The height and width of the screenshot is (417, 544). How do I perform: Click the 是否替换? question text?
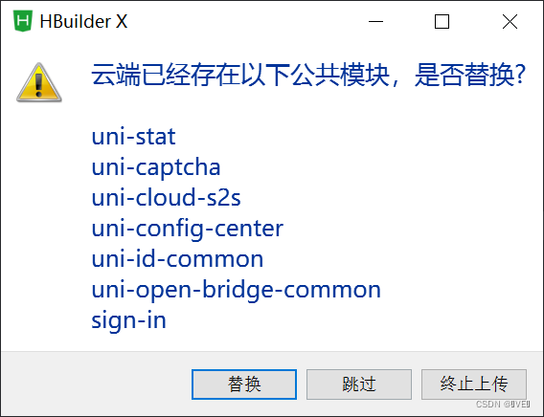470,75
